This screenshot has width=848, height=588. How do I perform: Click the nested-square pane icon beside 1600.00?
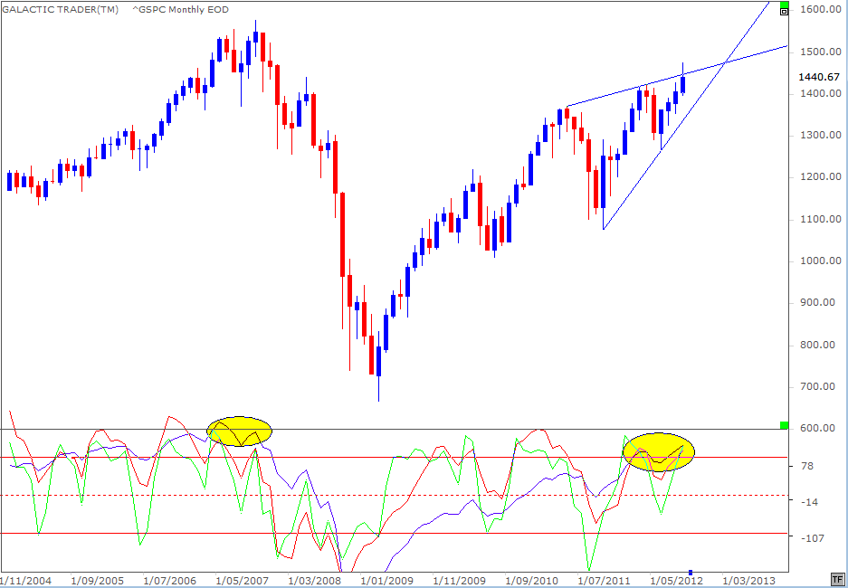point(784,12)
